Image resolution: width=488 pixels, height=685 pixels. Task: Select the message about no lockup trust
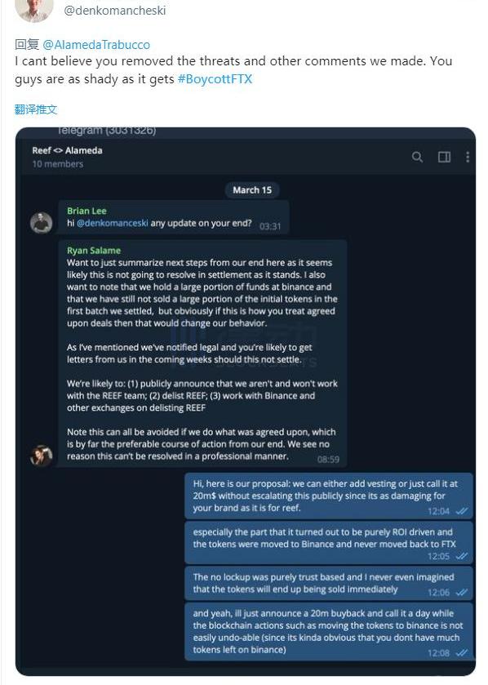point(329,583)
